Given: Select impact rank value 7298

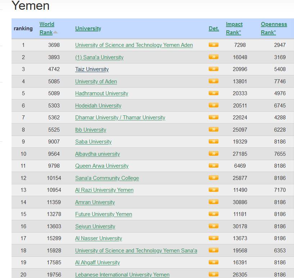Looking at the screenshot, I should (x=240, y=45).
